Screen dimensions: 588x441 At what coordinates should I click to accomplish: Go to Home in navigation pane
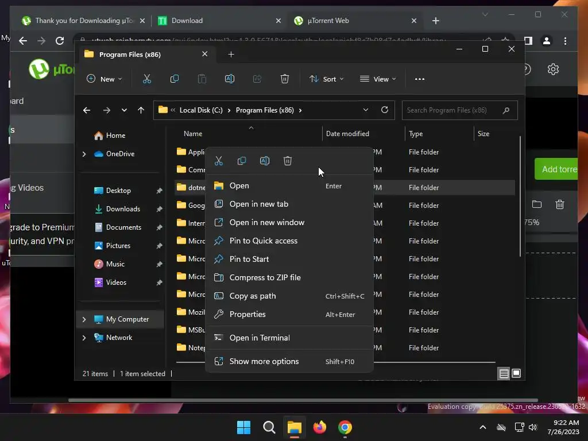115,136
